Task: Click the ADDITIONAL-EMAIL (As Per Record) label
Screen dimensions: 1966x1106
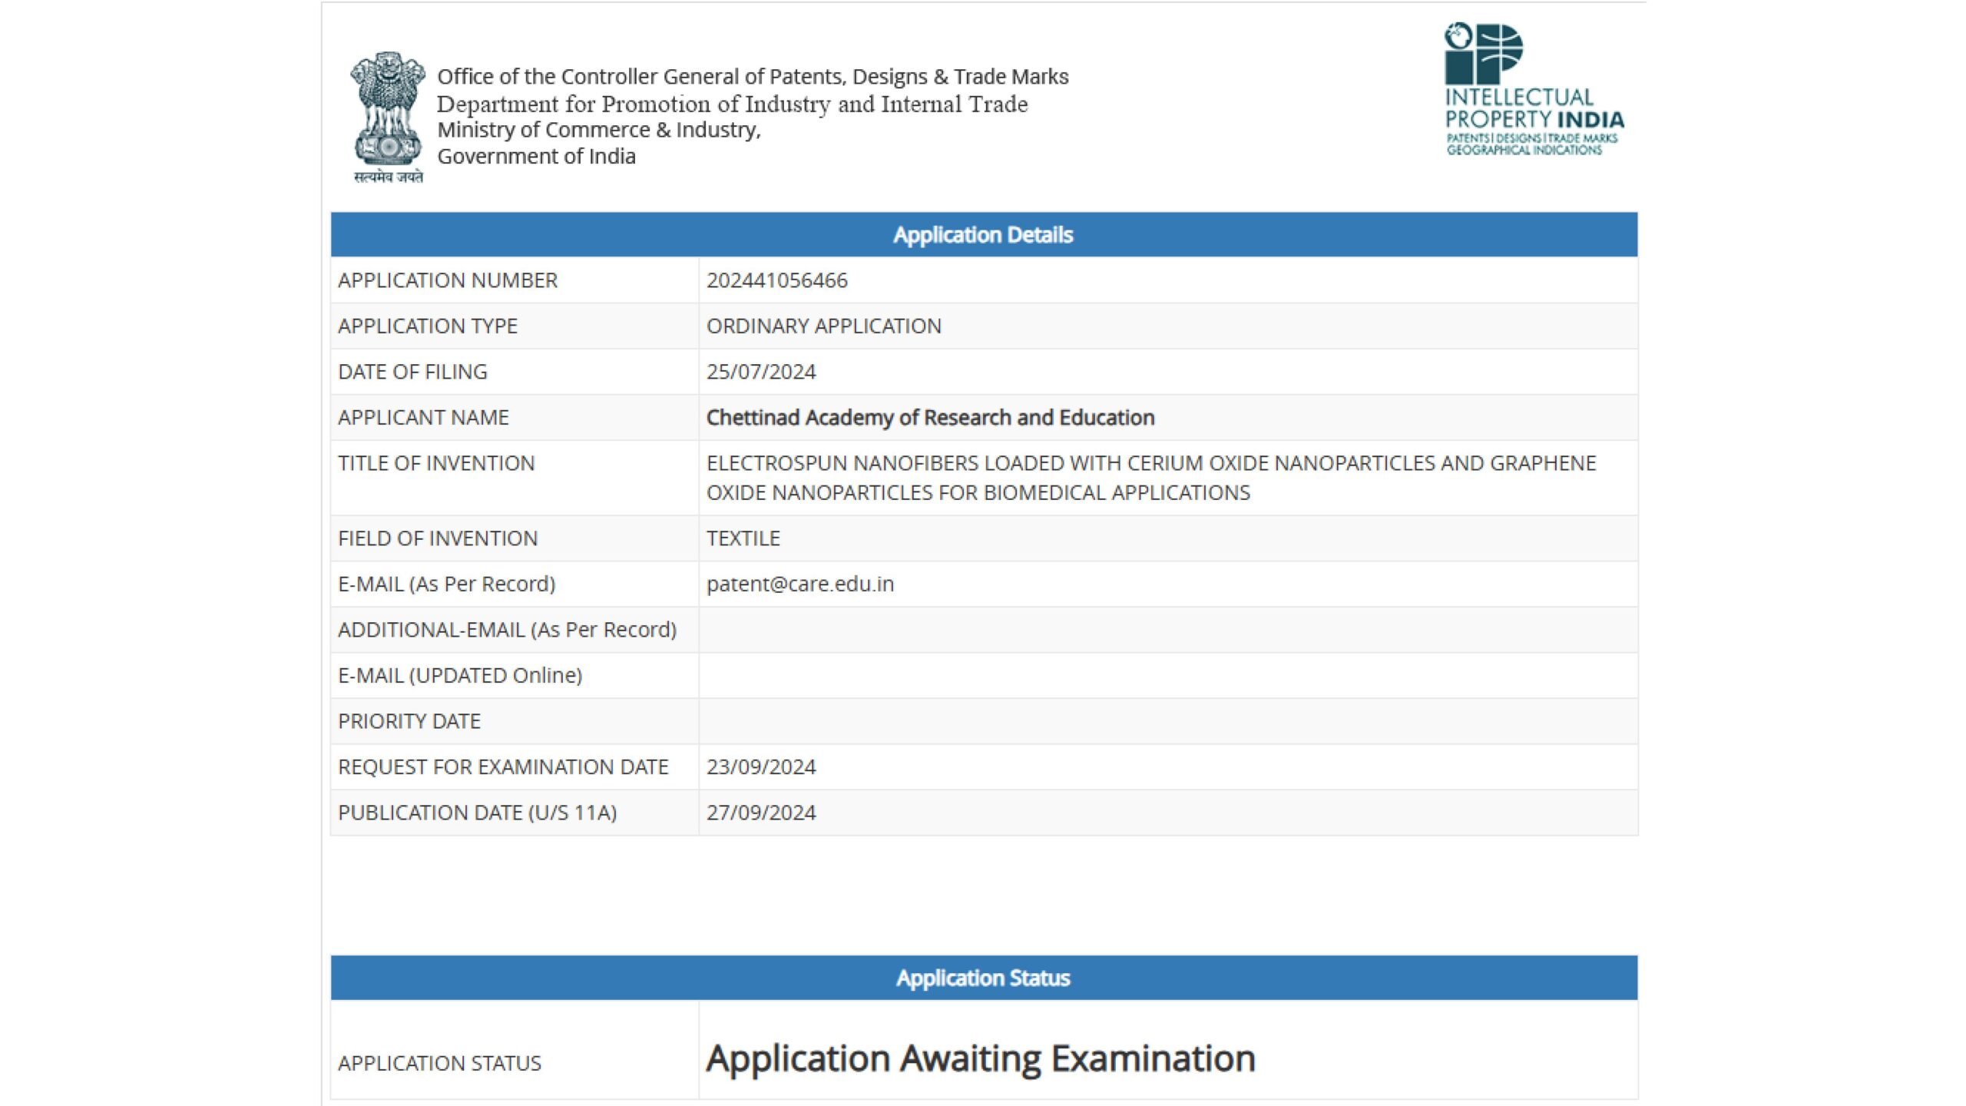Action: coord(507,630)
